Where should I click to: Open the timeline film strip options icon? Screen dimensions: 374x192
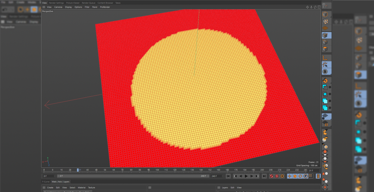tap(318, 176)
